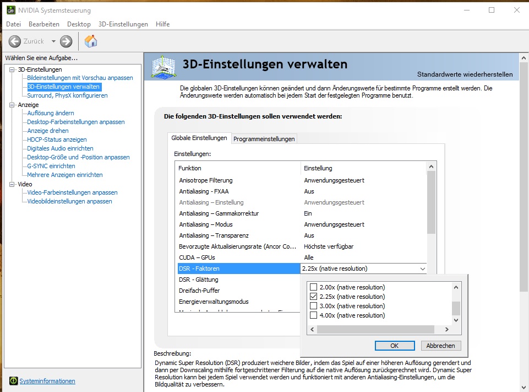This screenshot has height=392, width=529.
Task: Click the DSR list scroll-right arrow
Action: click(447, 330)
